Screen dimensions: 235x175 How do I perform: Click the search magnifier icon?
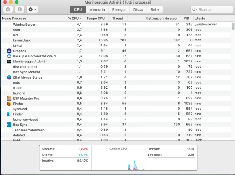(x=194, y=9)
